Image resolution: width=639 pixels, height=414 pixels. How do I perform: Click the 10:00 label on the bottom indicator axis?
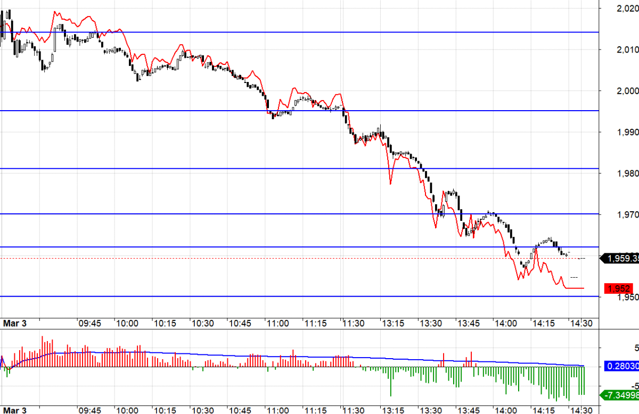127,410
